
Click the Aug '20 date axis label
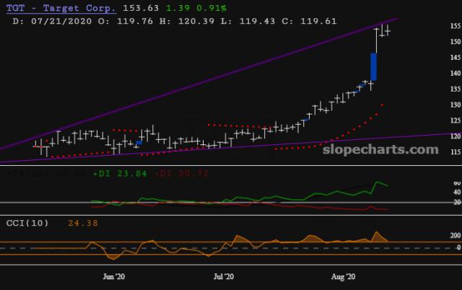click(344, 276)
